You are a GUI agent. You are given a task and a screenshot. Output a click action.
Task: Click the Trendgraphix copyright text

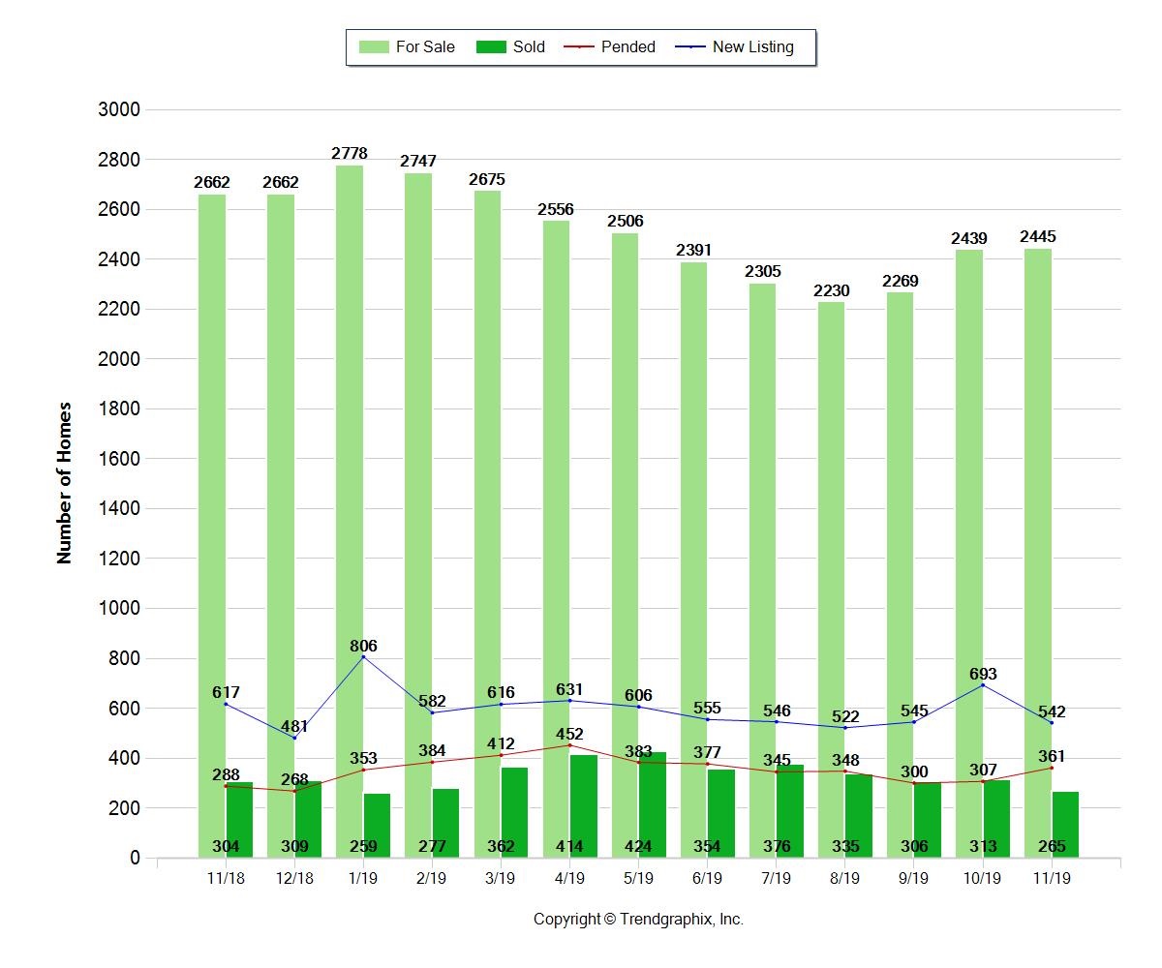638,920
